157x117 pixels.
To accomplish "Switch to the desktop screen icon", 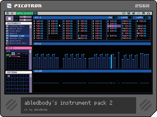I will (144, 13).
